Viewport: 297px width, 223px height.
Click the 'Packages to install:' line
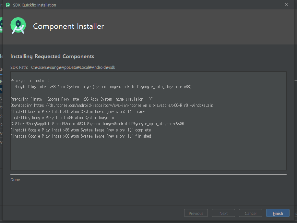coord(30,81)
